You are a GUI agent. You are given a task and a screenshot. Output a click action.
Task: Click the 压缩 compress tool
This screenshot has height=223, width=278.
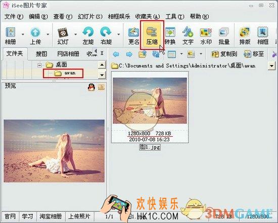click(x=152, y=35)
